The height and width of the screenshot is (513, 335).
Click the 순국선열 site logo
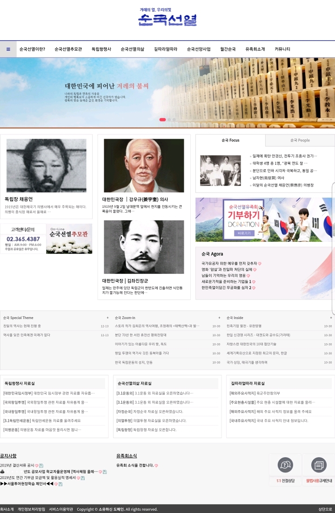coord(167,17)
